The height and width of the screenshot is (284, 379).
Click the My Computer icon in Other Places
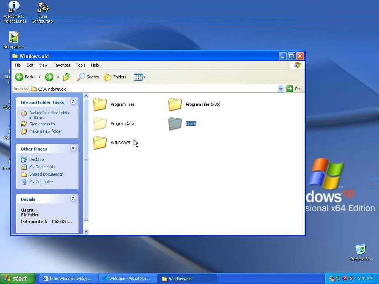coord(24,182)
